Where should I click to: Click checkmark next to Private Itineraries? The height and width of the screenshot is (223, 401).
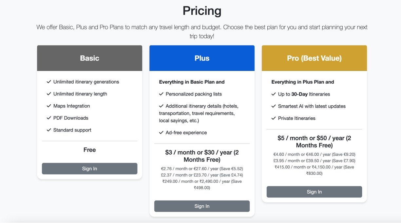point(274,118)
